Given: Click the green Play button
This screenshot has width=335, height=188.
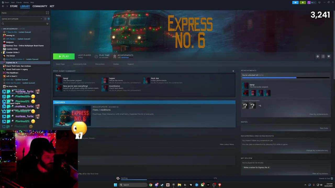Looking at the screenshot, I should click(64, 56).
